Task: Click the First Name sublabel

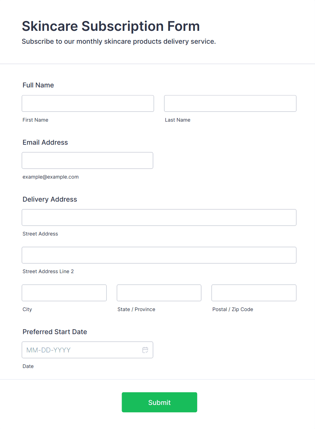Action: [36, 120]
